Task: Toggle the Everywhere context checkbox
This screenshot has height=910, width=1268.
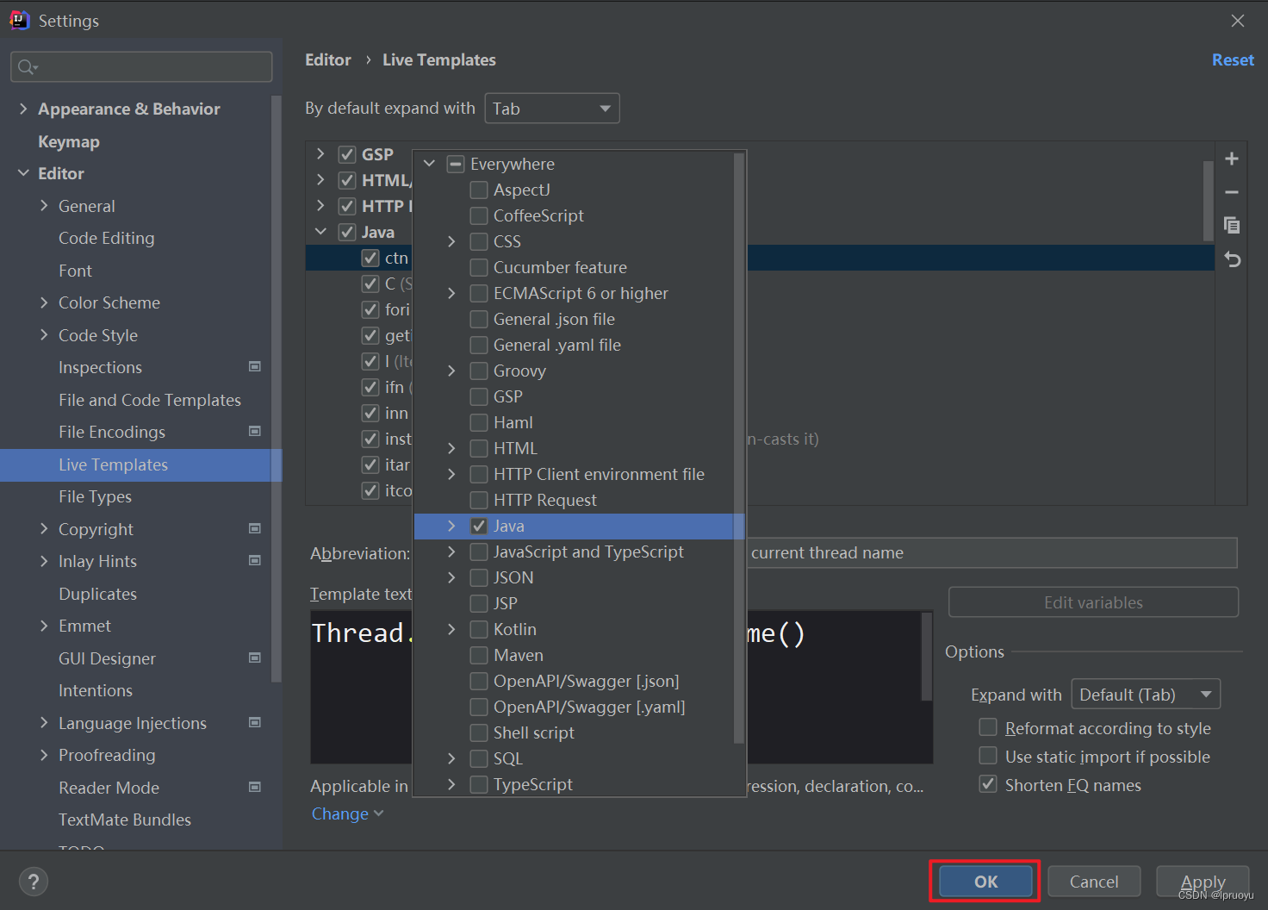Action: tap(456, 164)
